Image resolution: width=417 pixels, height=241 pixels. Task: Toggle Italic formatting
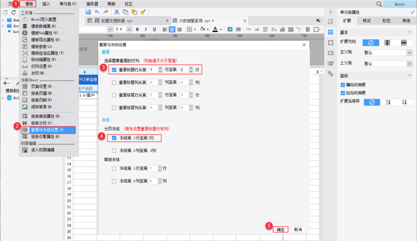[146, 29]
